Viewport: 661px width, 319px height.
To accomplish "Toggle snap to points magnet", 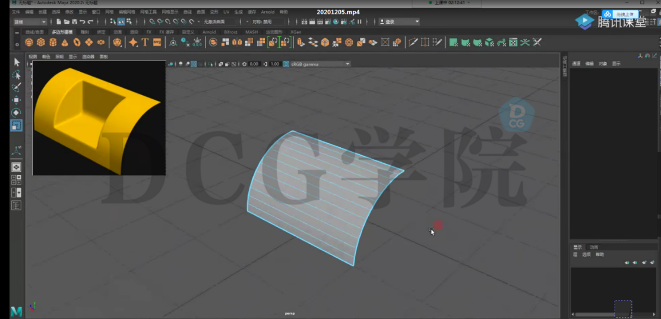I will point(168,21).
